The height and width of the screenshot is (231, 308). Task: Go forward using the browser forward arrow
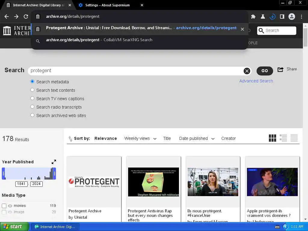coord(16,17)
